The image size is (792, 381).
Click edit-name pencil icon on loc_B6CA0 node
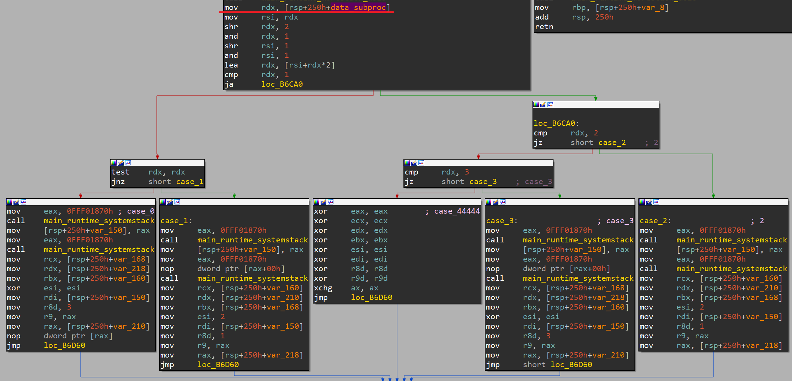pyautogui.click(x=543, y=104)
